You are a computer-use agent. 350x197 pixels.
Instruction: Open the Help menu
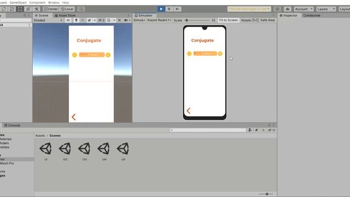(66, 2)
